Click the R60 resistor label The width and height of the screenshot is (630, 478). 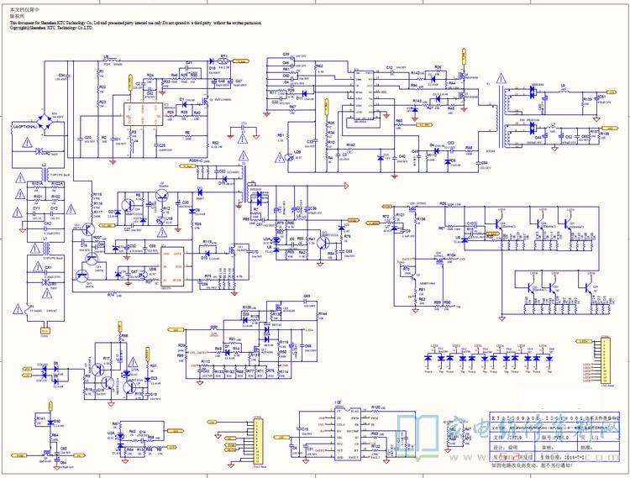[399, 120]
